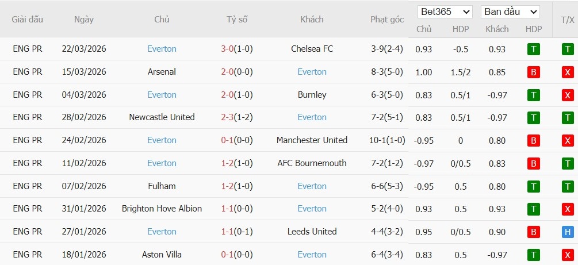Click the red X badge in the Aston Villa row
Image resolution: width=578 pixels, height=265 pixels.
pyautogui.click(x=568, y=255)
